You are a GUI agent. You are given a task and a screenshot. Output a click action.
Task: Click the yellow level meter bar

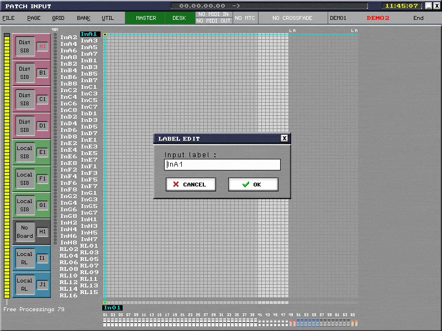(x=7, y=166)
